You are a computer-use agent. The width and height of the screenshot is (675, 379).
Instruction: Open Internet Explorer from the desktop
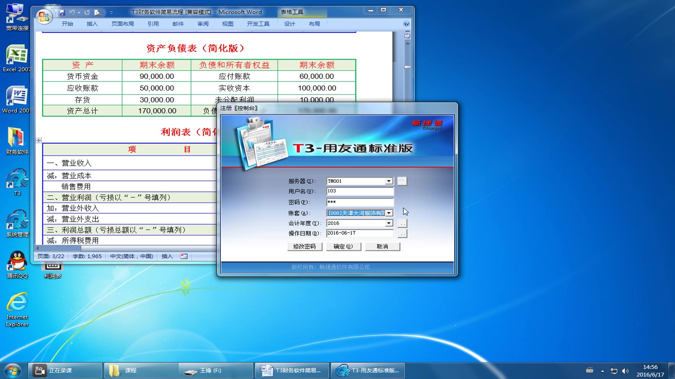(x=17, y=303)
